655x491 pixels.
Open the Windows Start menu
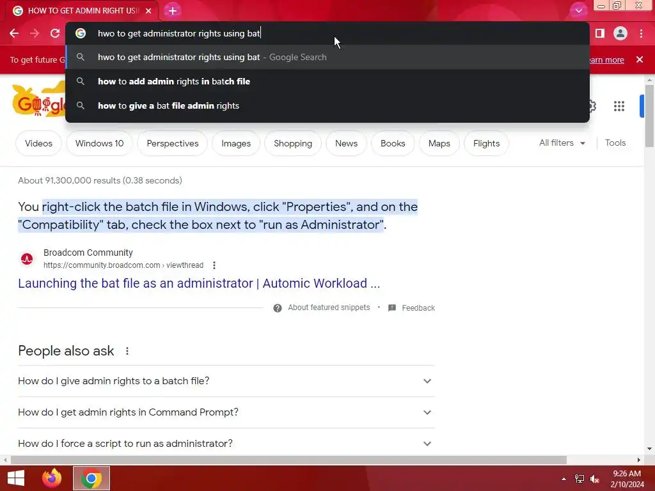coord(16,478)
